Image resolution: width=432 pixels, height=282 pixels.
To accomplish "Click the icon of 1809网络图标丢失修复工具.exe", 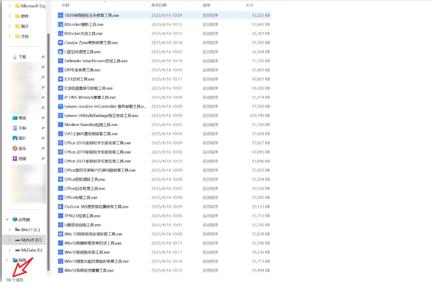I will click(x=60, y=15).
